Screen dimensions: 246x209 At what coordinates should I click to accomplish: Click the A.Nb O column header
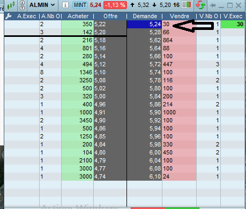(51, 17)
